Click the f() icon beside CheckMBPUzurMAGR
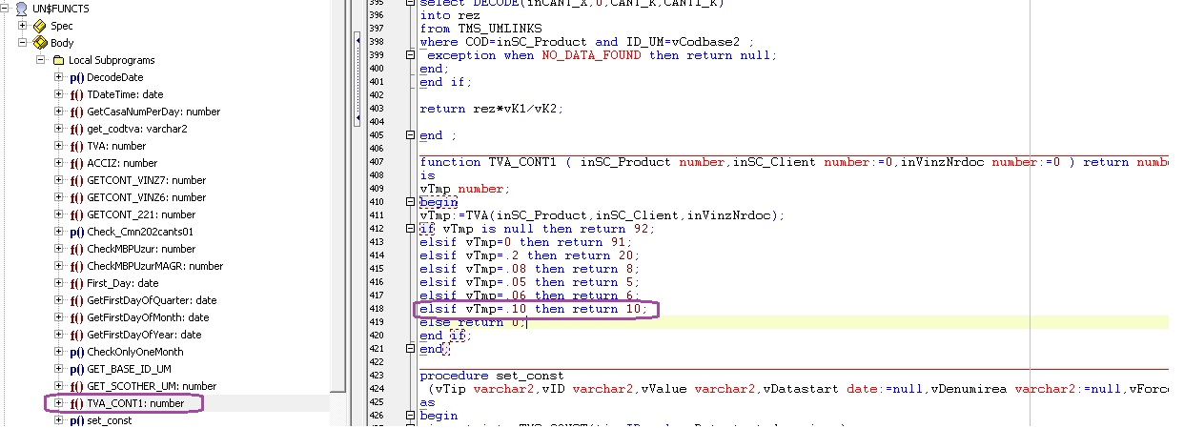The image size is (1184, 428). [77, 266]
